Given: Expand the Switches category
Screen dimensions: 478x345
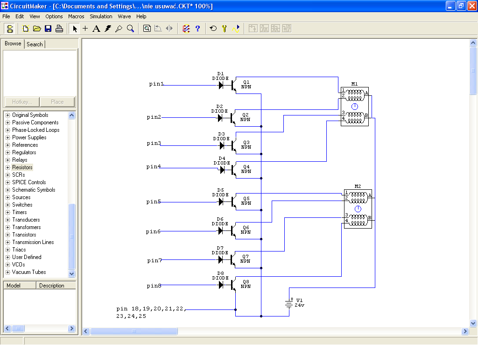Looking at the screenshot, I should pyautogui.click(x=7, y=205).
